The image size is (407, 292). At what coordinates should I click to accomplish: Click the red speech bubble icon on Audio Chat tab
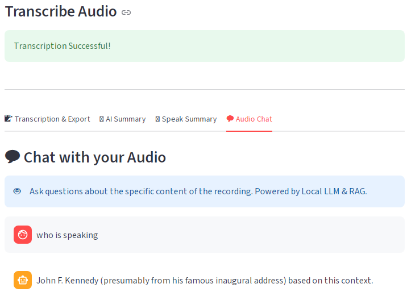[230, 119]
